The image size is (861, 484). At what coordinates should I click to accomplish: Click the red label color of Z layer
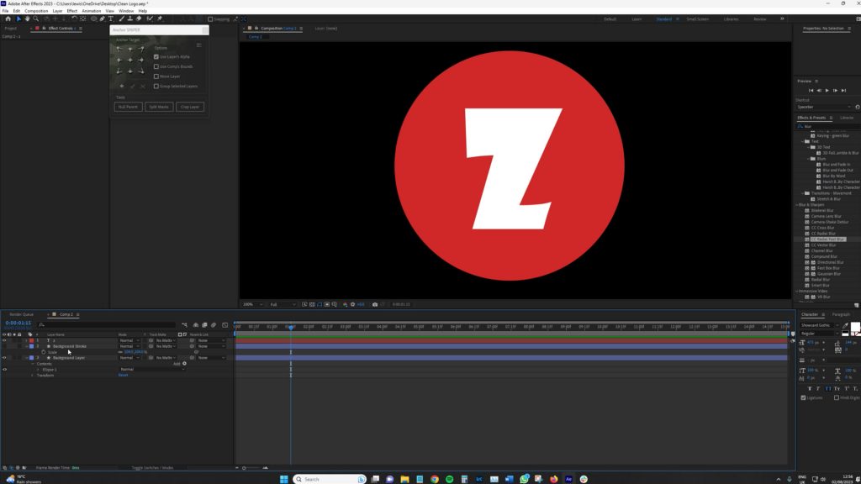(31, 340)
